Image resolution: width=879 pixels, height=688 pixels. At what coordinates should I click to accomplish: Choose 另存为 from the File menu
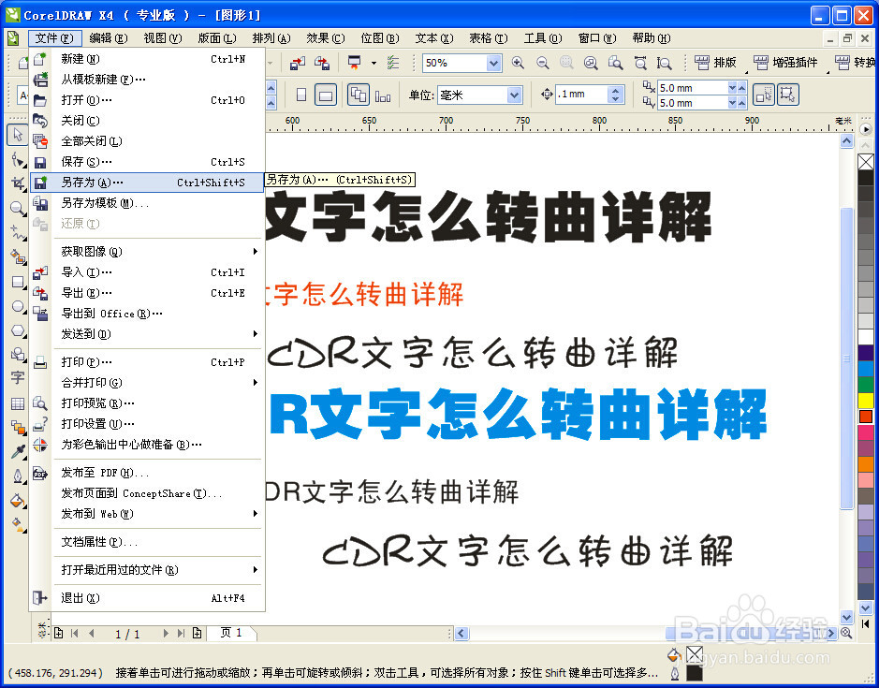[147, 183]
